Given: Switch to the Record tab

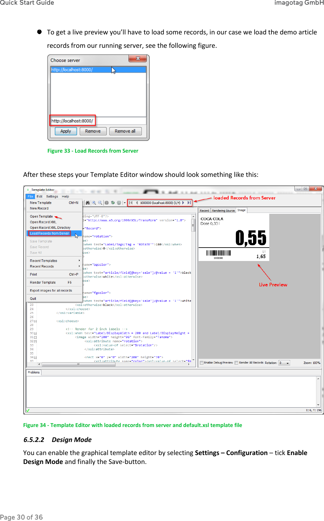Looking at the screenshot, I should (205, 211).
